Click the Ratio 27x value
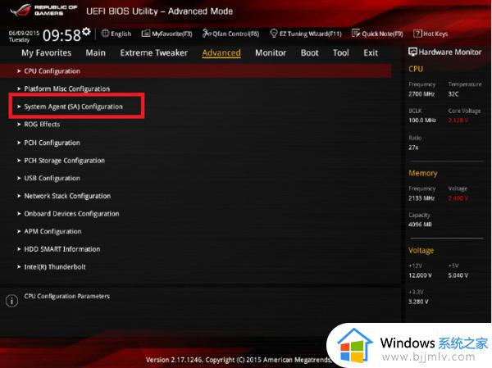 pos(413,148)
